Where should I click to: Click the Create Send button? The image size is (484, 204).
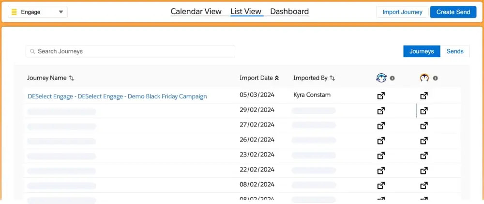453,12
